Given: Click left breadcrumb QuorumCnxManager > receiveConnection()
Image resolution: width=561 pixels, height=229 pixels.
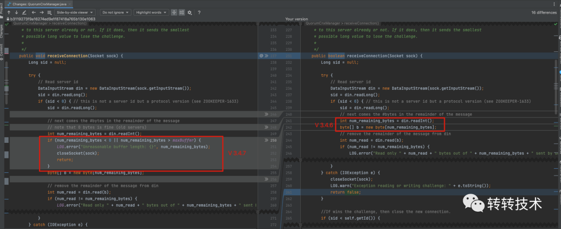Looking at the screenshot, I should (x=51, y=23).
